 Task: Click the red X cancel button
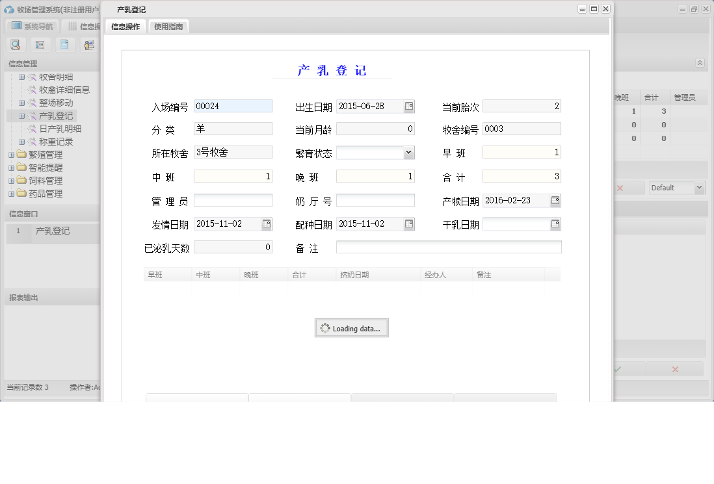[674, 368]
